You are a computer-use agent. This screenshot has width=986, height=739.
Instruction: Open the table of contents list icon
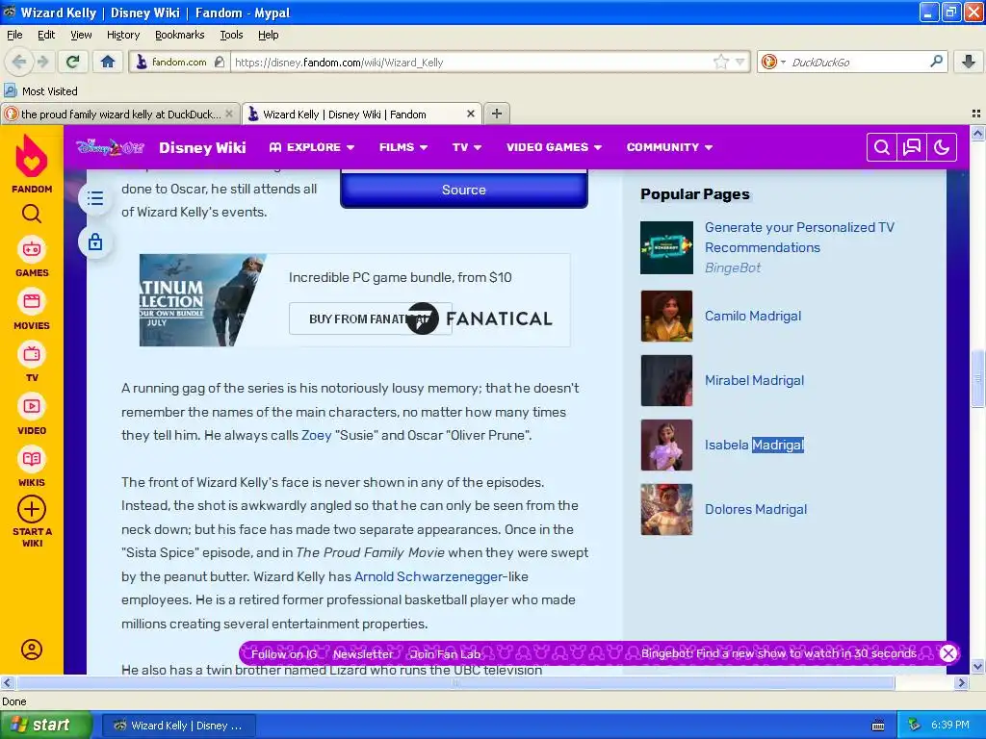[x=95, y=198]
